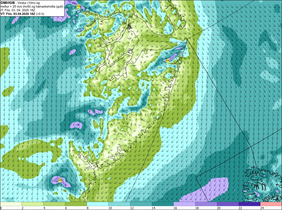
Task: Click the yellow gust label 31
Action: (x=78, y=6)
